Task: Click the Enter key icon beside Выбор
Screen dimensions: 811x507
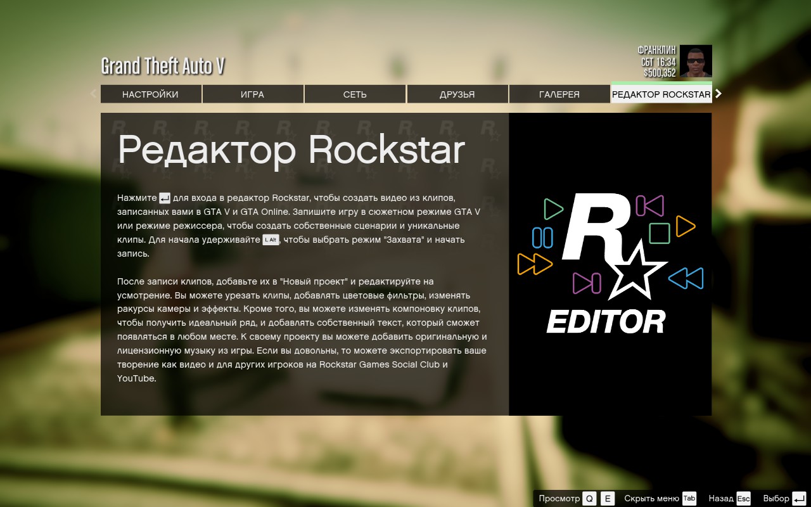Action: pyautogui.click(x=799, y=499)
